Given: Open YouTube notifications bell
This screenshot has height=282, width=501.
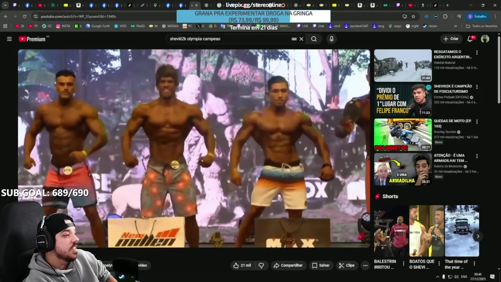Looking at the screenshot, I should pos(470,39).
